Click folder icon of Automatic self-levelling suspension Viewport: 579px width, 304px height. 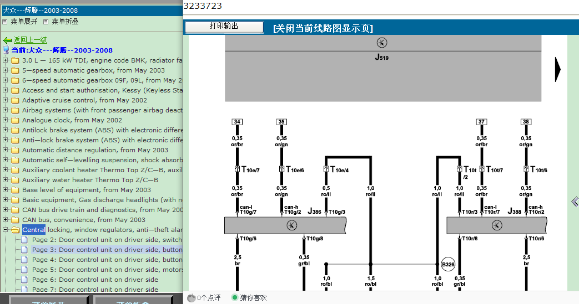click(15, 160)
